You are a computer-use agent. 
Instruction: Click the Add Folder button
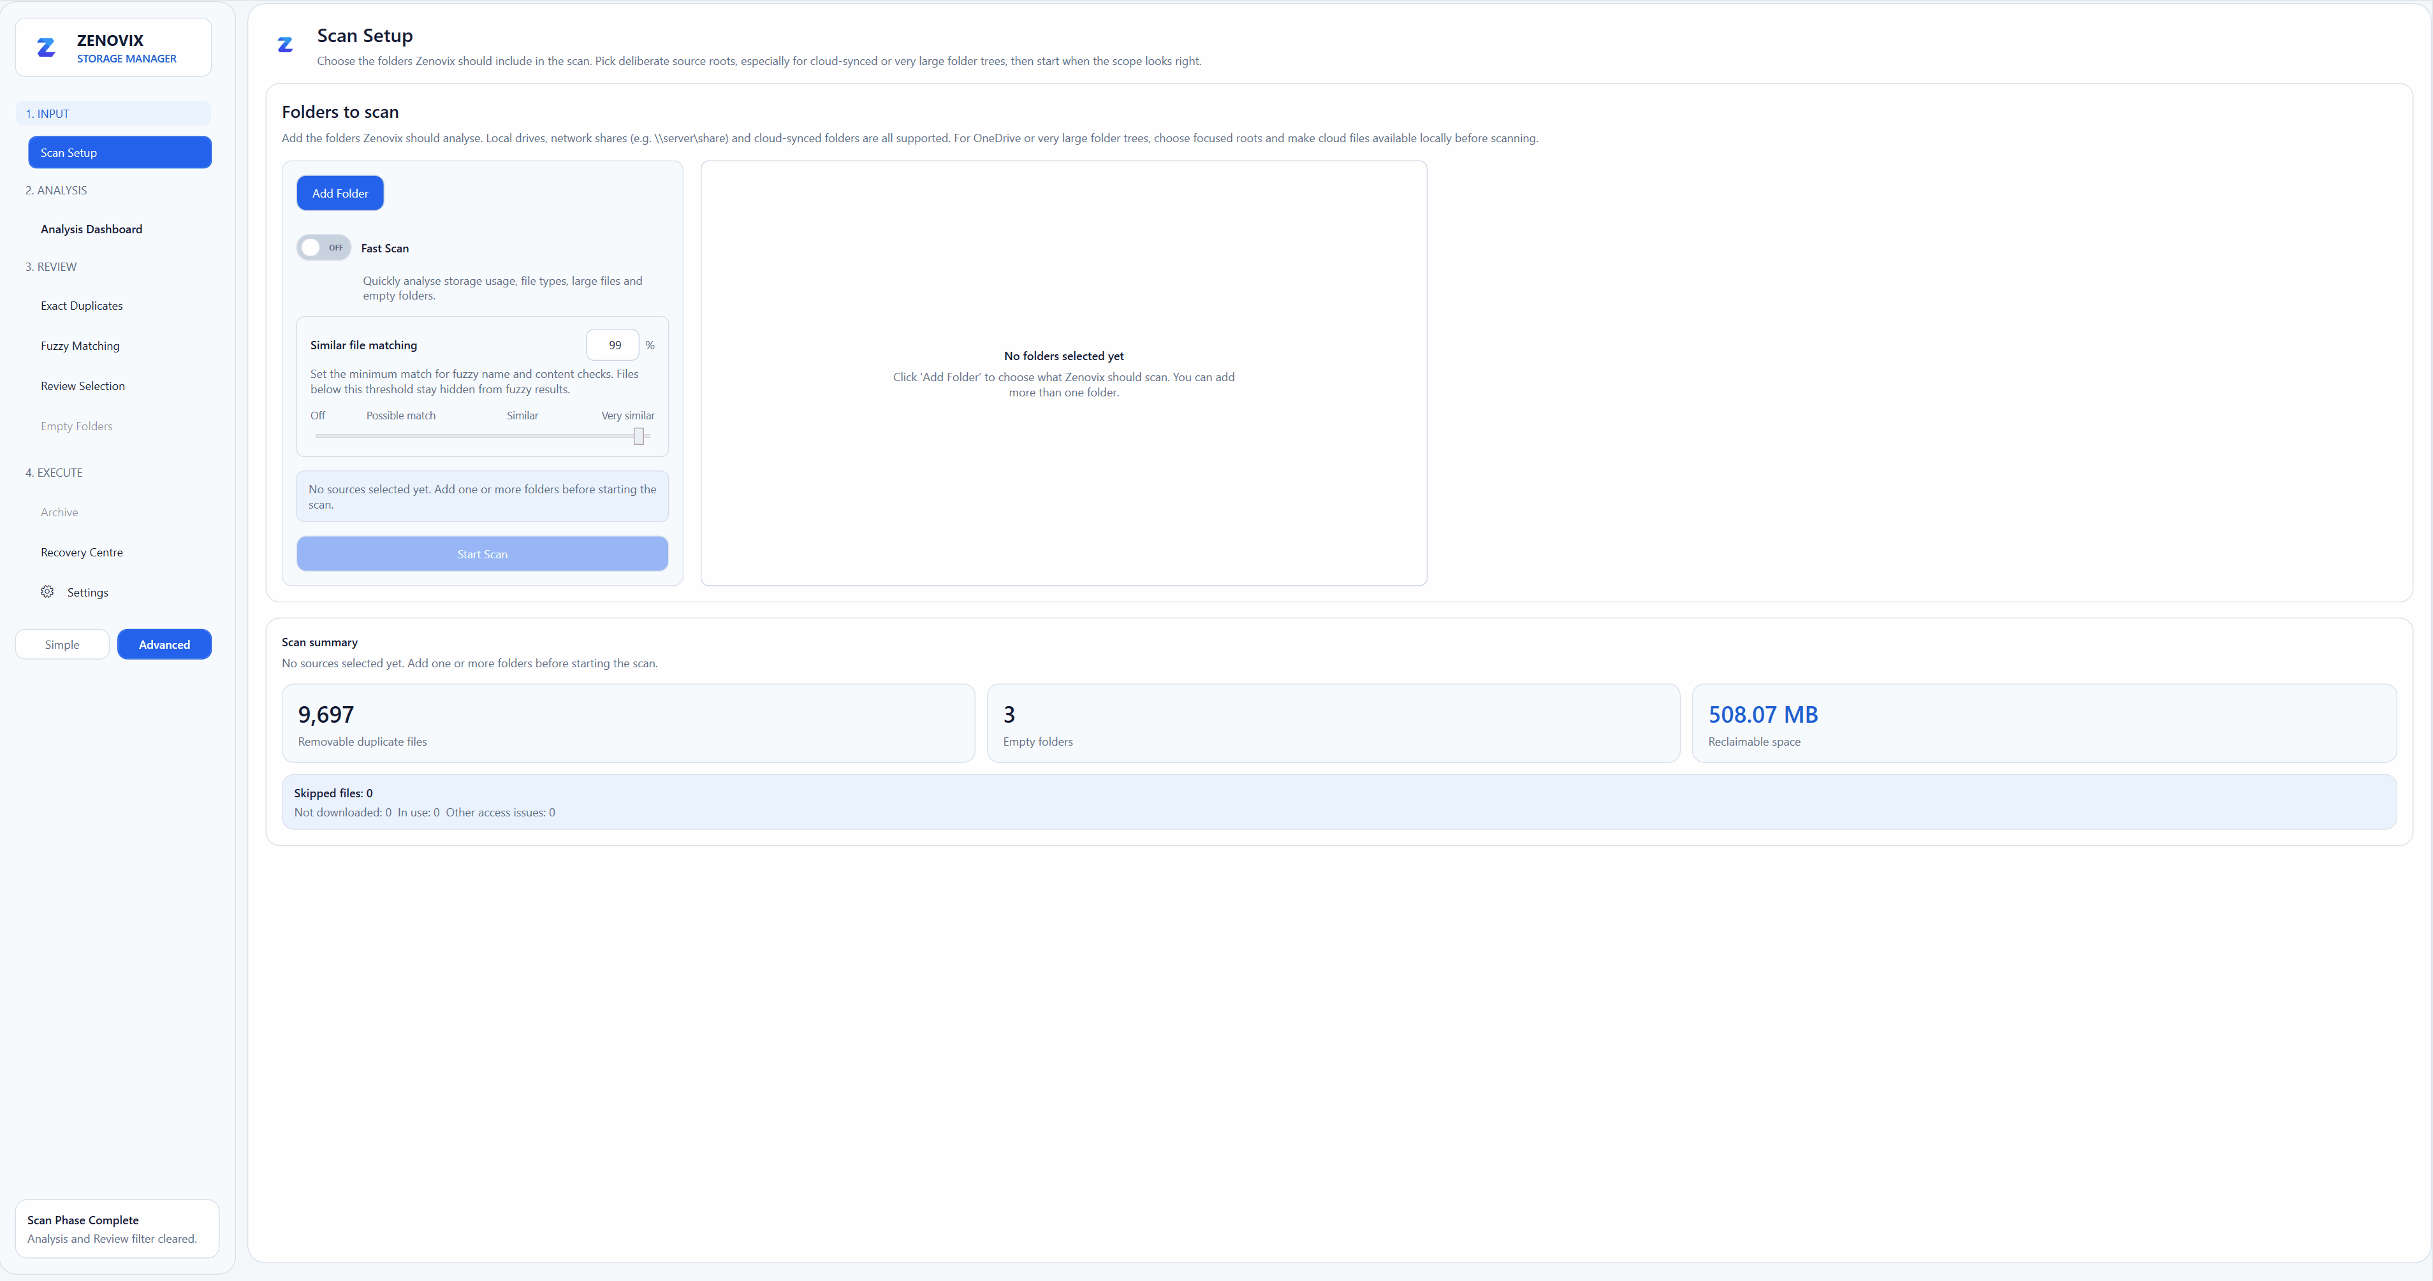pyautogui.click(x=340, y=192)
